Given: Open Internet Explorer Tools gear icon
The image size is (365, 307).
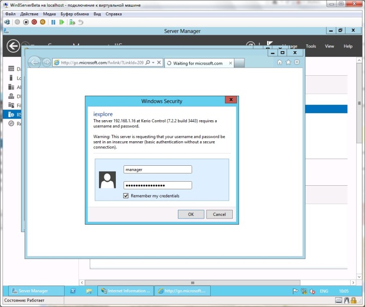Looking at the screenshot, I should (x=297, y=62).
